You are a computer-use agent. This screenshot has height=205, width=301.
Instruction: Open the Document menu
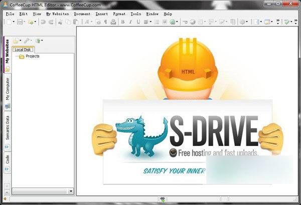(82, 14)
